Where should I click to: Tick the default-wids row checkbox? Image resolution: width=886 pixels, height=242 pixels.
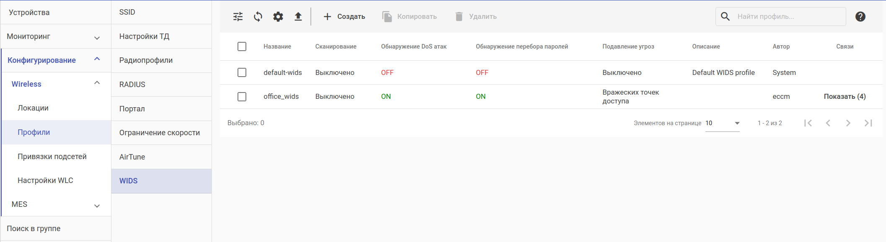pyautogui.click(x=242, y=73)
